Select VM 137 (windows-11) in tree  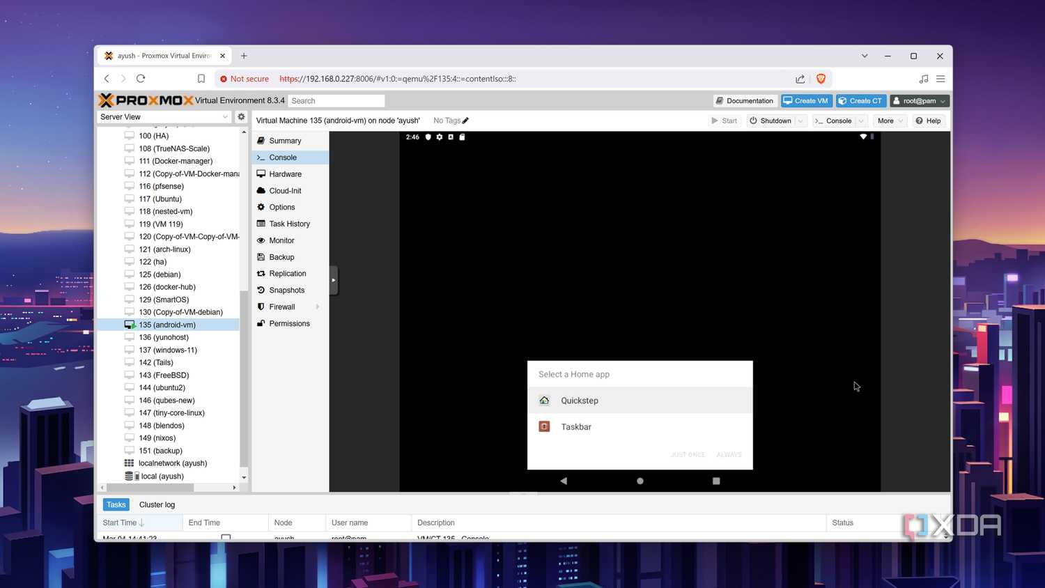click(168, 350)
